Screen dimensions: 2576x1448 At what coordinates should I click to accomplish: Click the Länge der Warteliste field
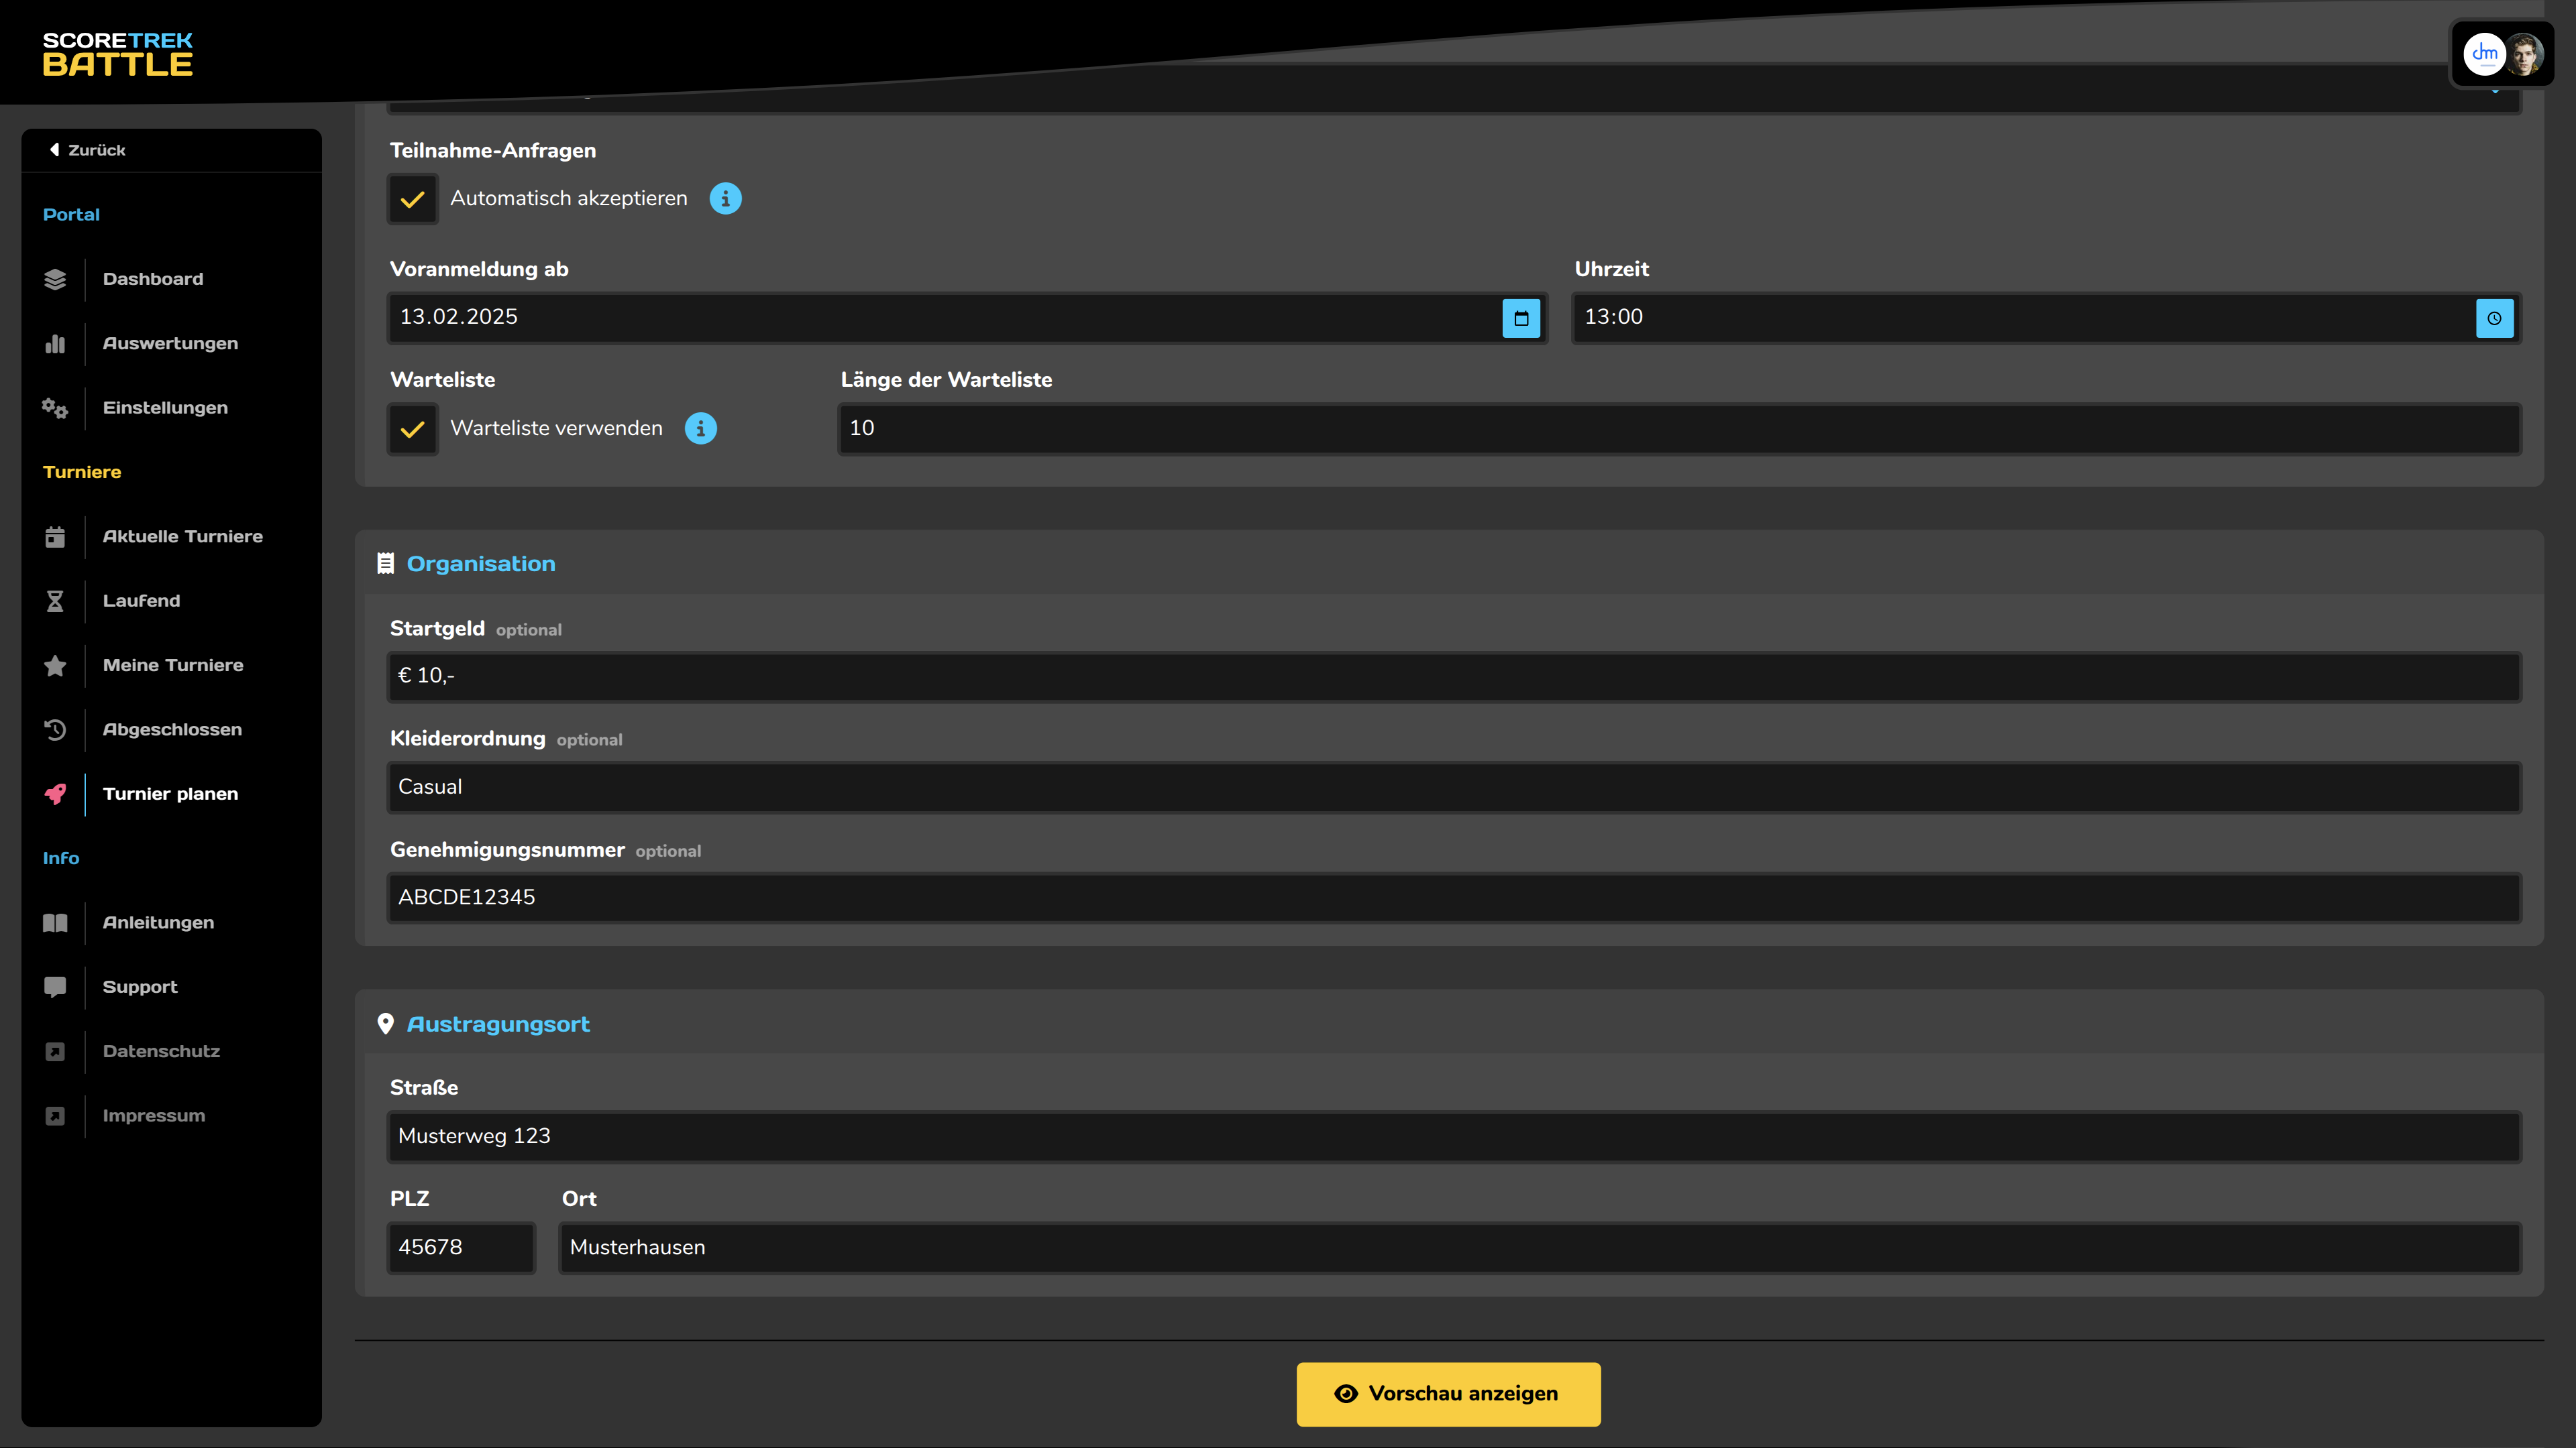1678,429
